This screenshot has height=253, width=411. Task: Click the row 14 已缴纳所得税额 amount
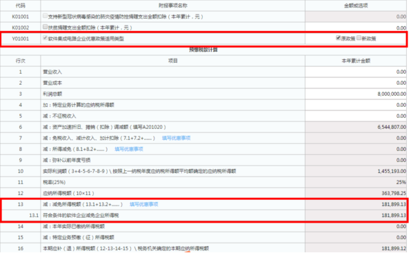click(356, 226)
